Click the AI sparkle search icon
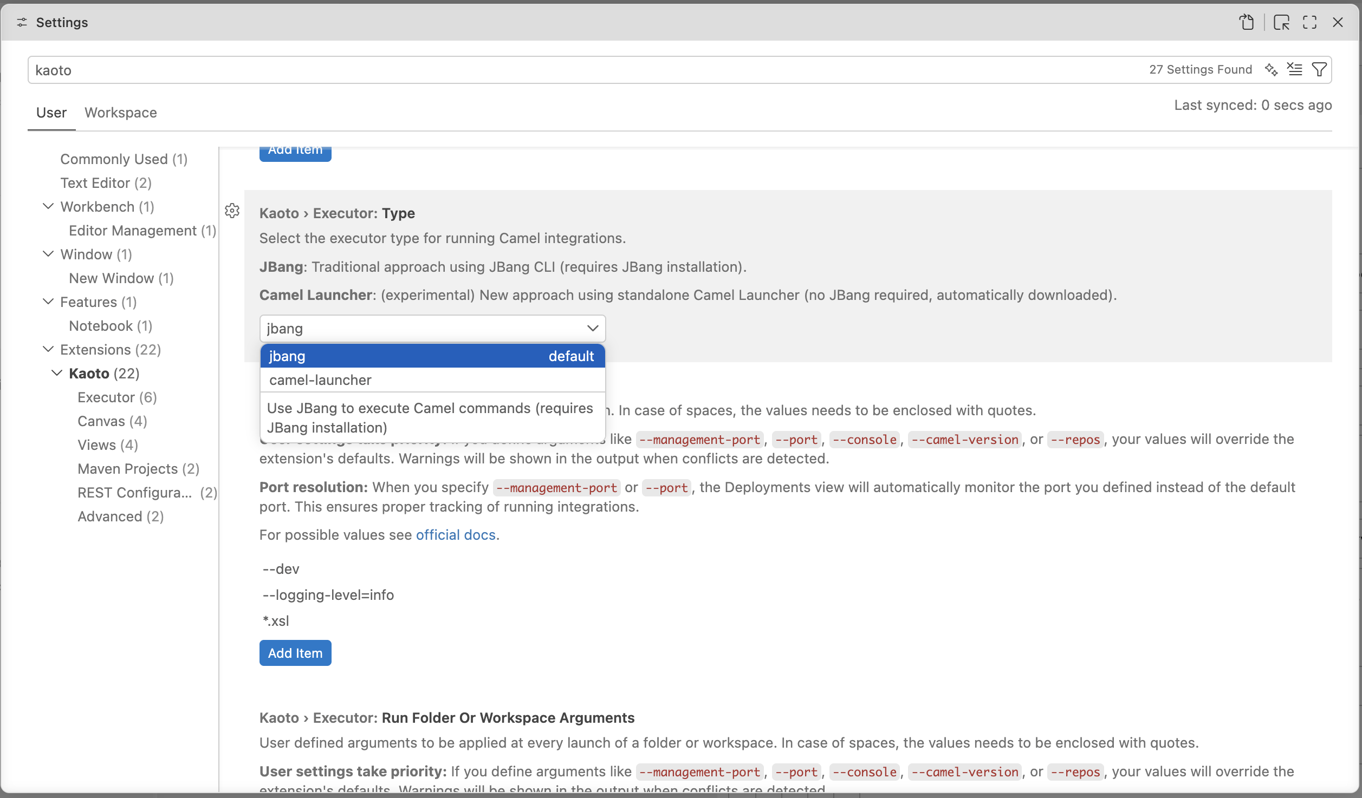The image size is (1362, 798). point(1271,69)
